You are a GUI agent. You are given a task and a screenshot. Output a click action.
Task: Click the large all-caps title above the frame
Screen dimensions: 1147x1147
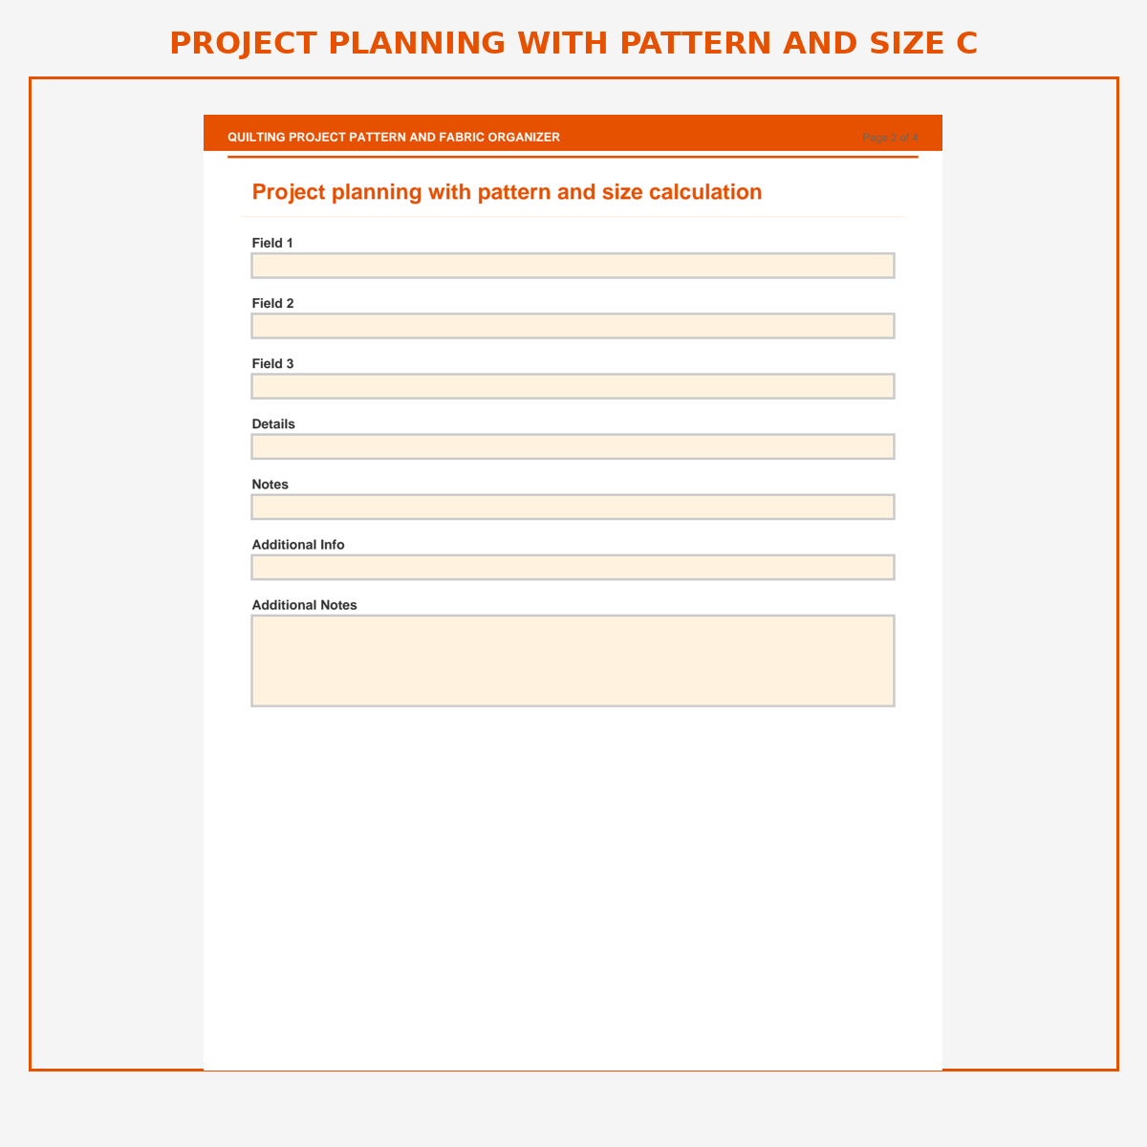[573, 43]
